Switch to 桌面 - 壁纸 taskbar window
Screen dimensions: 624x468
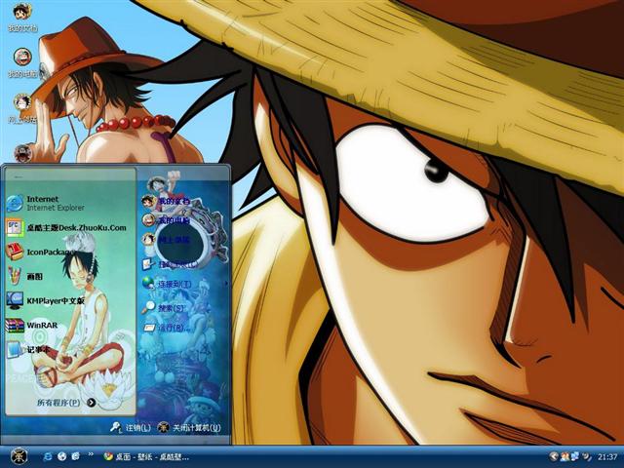pos(146,457)
